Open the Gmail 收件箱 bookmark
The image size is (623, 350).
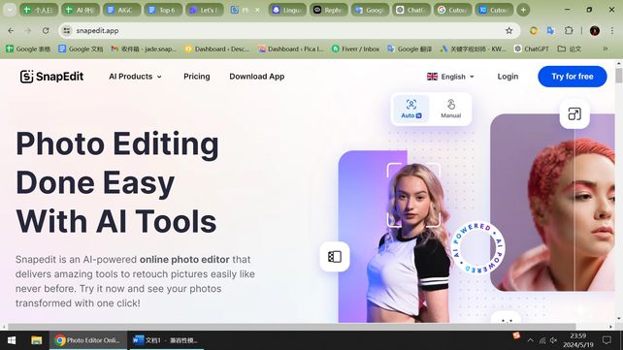144,48
